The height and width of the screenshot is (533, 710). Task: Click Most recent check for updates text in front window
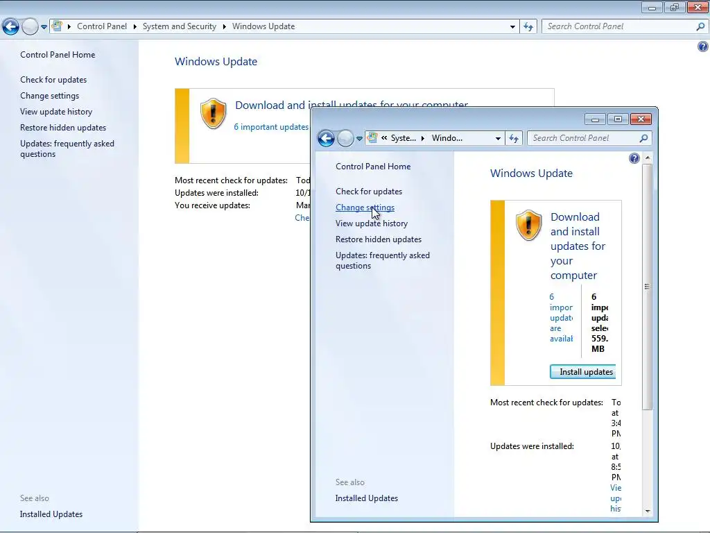(x=546, y=403)
